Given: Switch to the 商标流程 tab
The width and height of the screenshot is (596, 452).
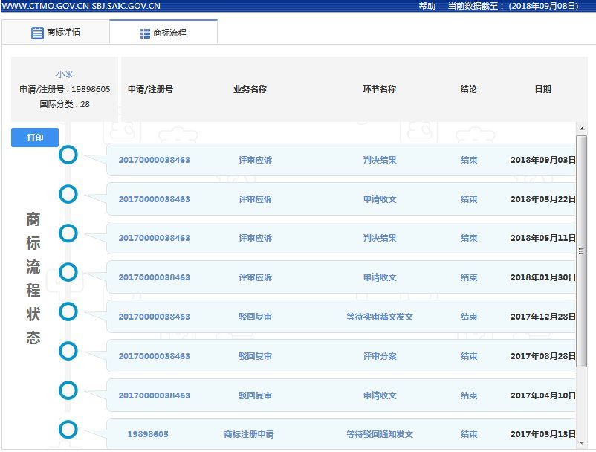Looking at the screenshot, I should (163, 33).
